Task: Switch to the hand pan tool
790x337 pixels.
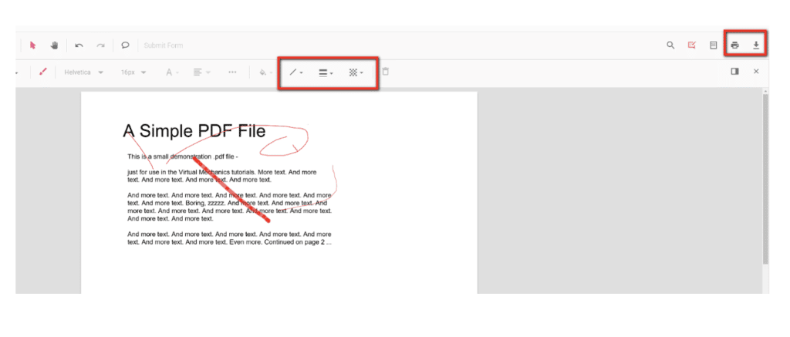Action: coord(54,45)
